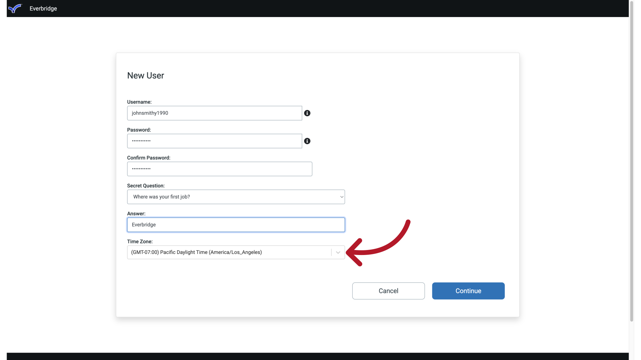Click Continue to submit the form
The width and height of the screenshot is (641, 360).
(x=468, y=291)
